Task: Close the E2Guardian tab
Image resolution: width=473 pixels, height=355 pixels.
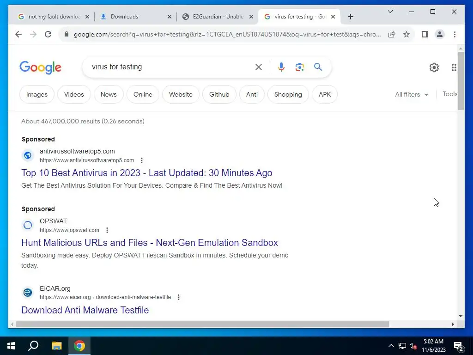Action: point(251,17)
